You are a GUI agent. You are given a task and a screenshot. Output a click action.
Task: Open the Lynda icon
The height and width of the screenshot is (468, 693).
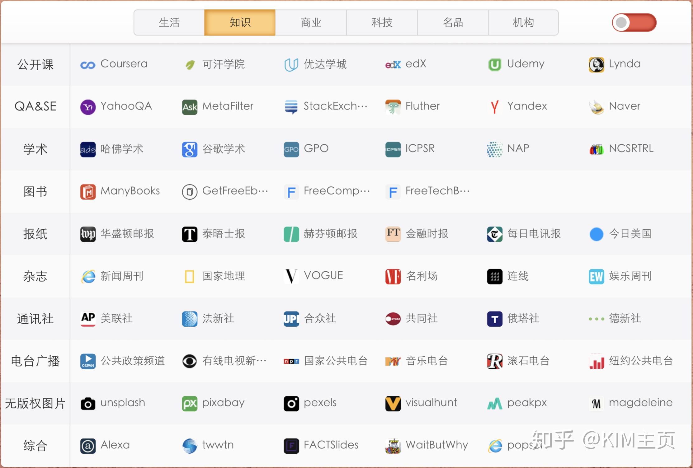point(596,65)
